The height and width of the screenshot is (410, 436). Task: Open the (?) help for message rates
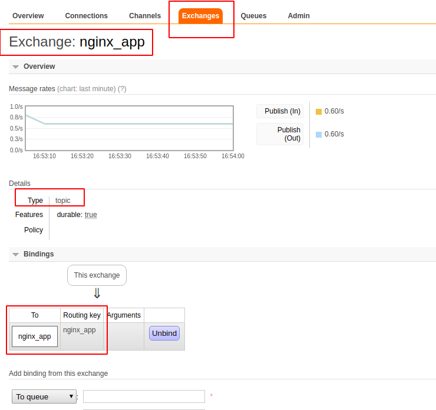point(122,89)
